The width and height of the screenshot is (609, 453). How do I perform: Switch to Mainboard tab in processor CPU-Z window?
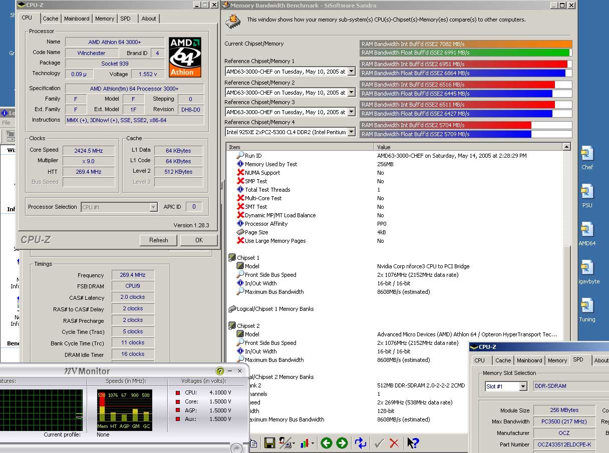(x=77, y=19)
